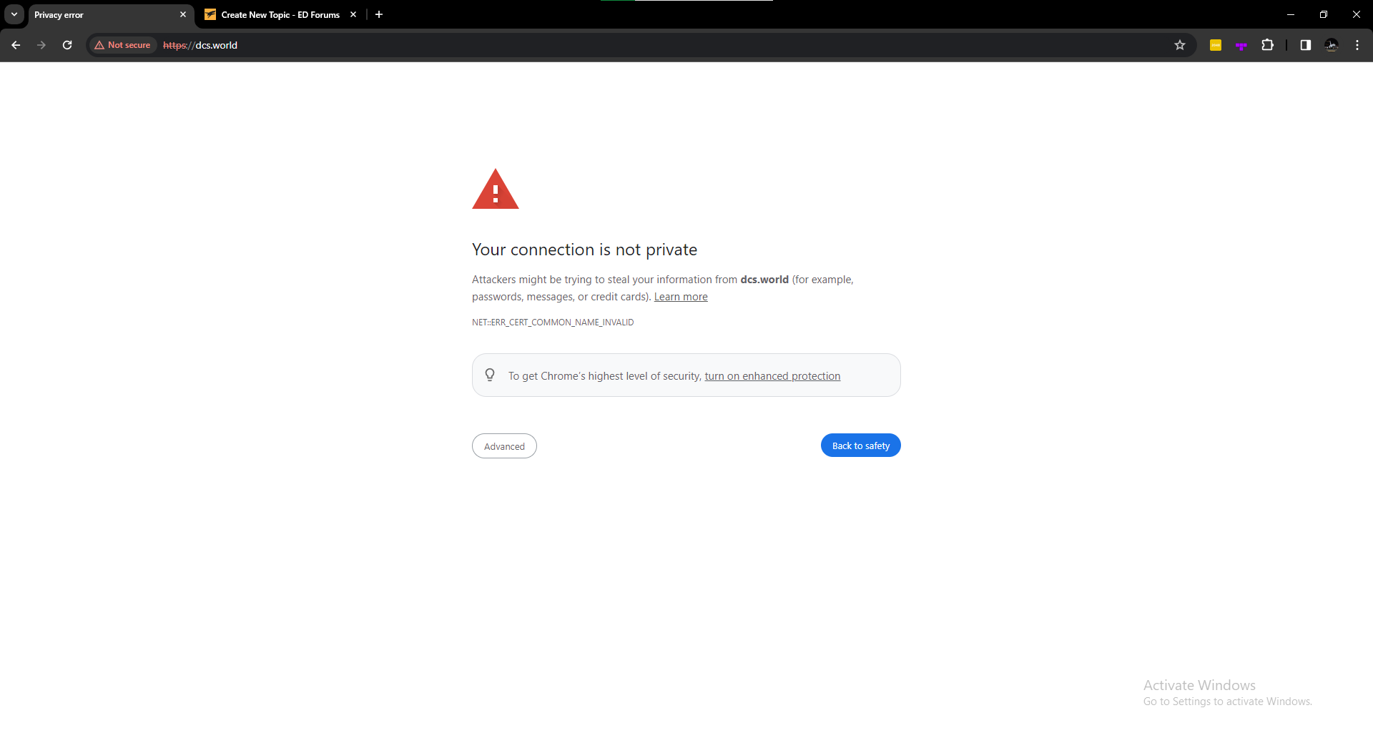Close the ED Forums tab

(x=353, y=14)
